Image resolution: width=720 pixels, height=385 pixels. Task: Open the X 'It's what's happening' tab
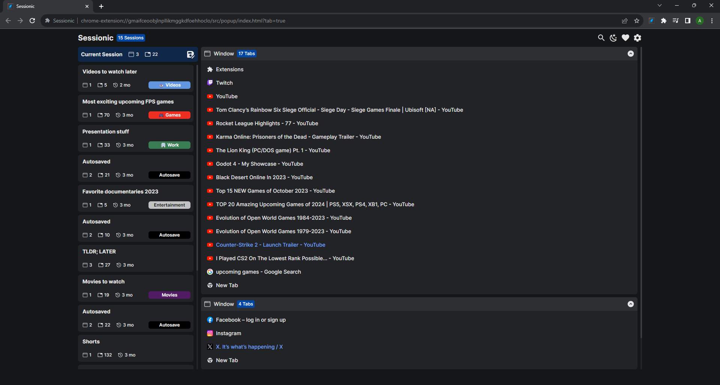[x=249, y=347]
